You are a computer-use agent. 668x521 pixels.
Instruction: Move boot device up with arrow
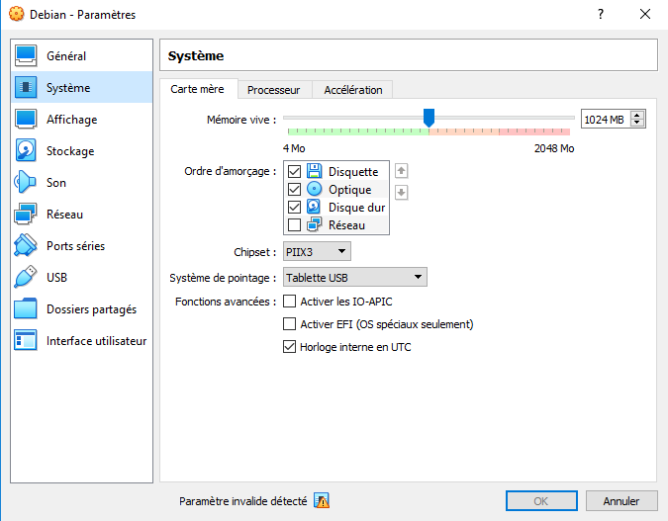click(x=402, y=171)
